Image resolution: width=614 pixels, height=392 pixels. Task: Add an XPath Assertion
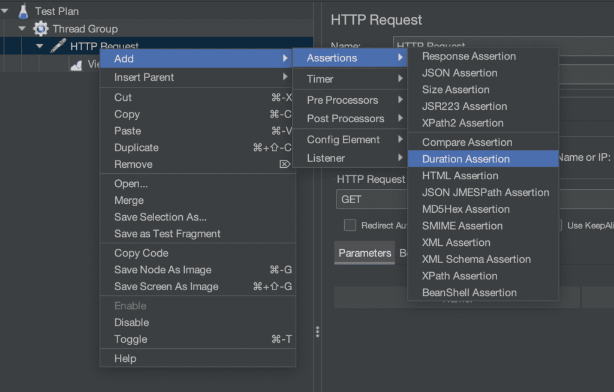[x=483, y=276]
